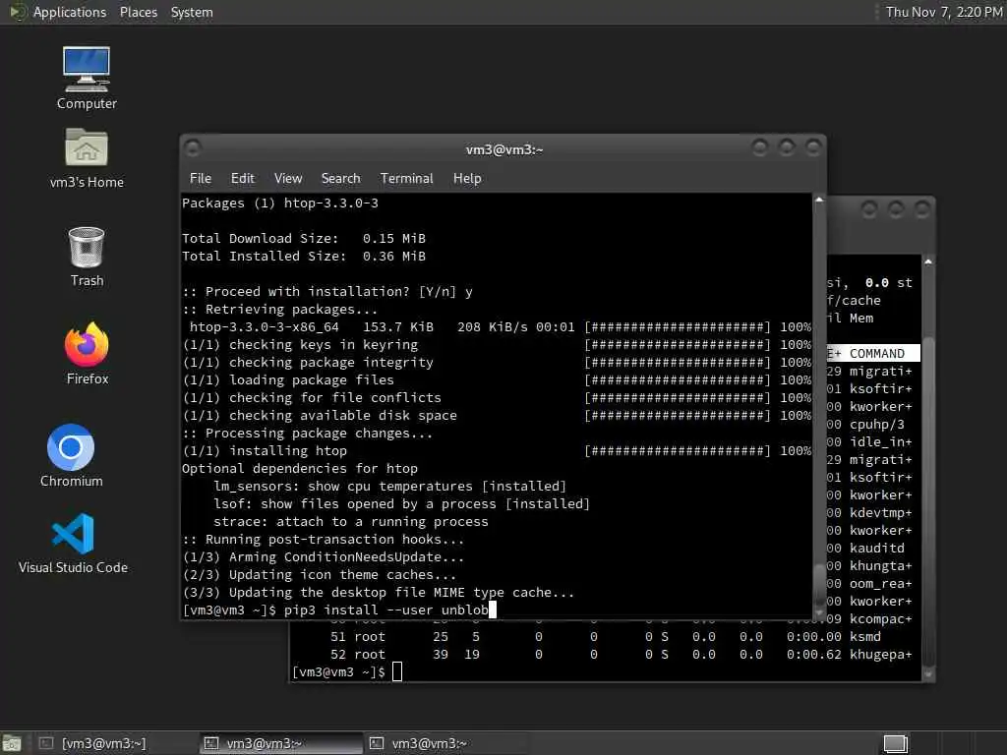Open the terminal Edit menu

(242, 178)
